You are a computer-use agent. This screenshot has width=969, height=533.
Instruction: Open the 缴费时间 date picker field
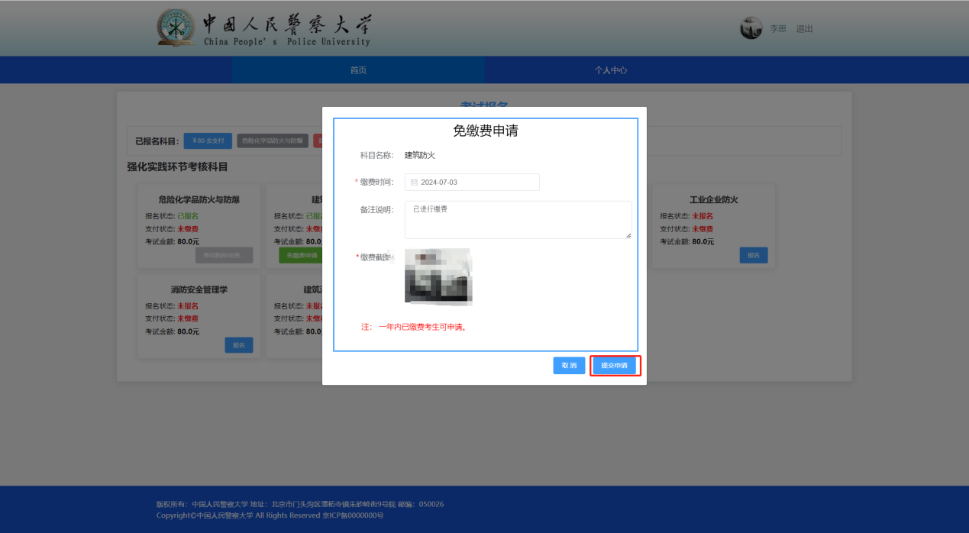click(x=472, y=183)
